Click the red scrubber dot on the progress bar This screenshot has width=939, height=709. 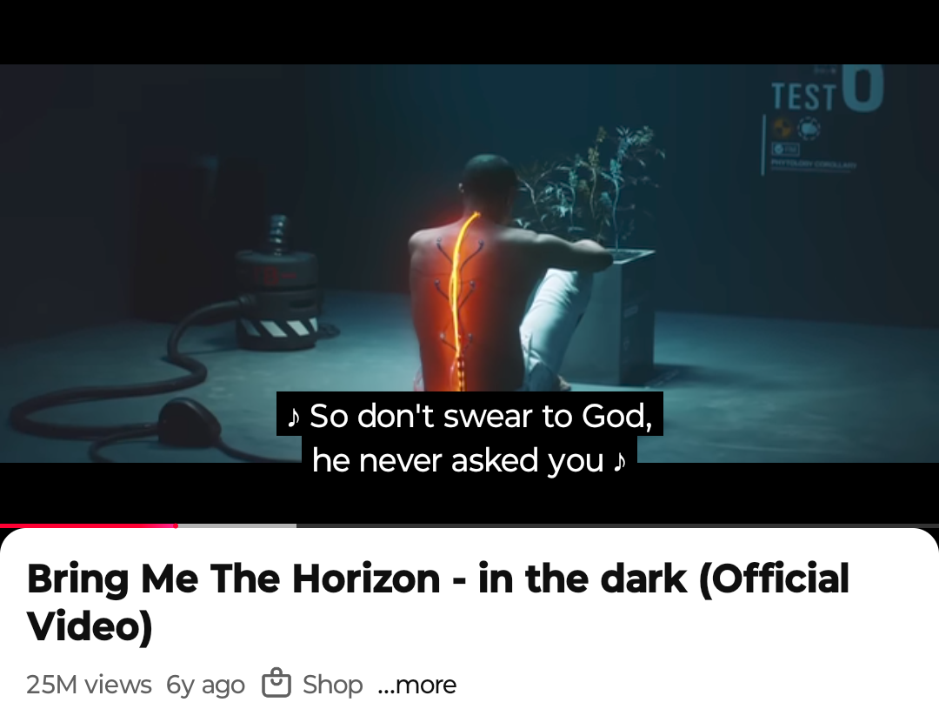176,525
